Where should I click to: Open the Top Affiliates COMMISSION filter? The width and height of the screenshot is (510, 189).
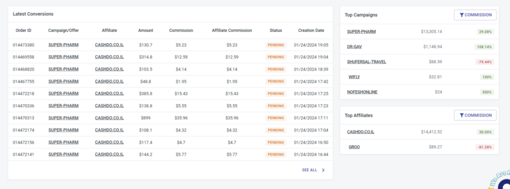(475, 116)
